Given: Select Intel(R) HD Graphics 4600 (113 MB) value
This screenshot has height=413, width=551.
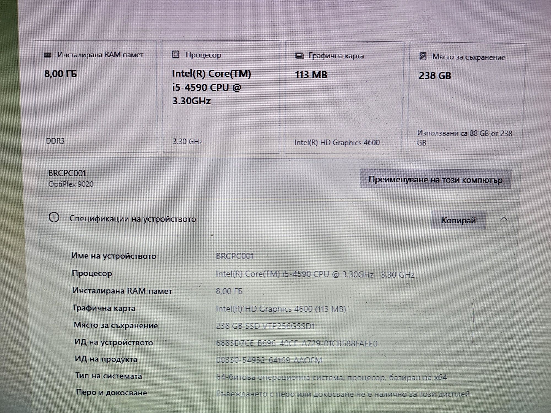Looking at the screenshot, I should (281, 309).
